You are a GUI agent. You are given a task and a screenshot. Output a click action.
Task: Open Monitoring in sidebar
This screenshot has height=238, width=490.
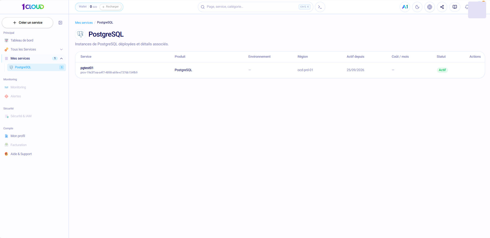point(18,87)
